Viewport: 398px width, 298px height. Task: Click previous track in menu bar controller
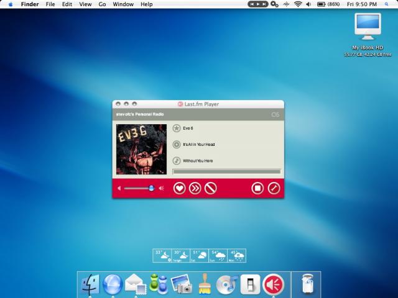coord(252,4)
